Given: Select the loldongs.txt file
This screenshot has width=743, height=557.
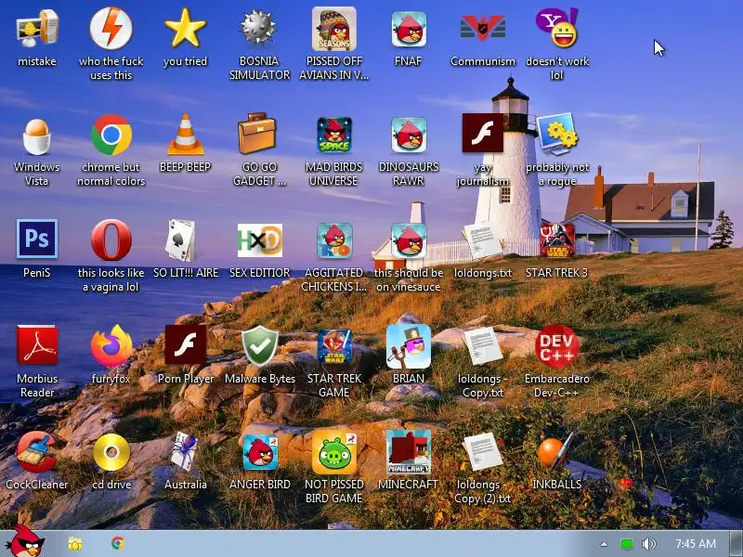Looking at the screenshot, I should (x=483, y=241).
